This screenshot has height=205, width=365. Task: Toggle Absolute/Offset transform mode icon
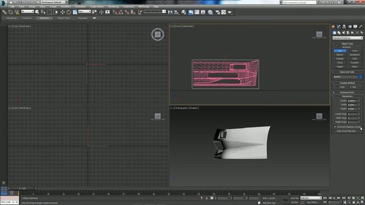pyautogui.click(x=212, y=198)
